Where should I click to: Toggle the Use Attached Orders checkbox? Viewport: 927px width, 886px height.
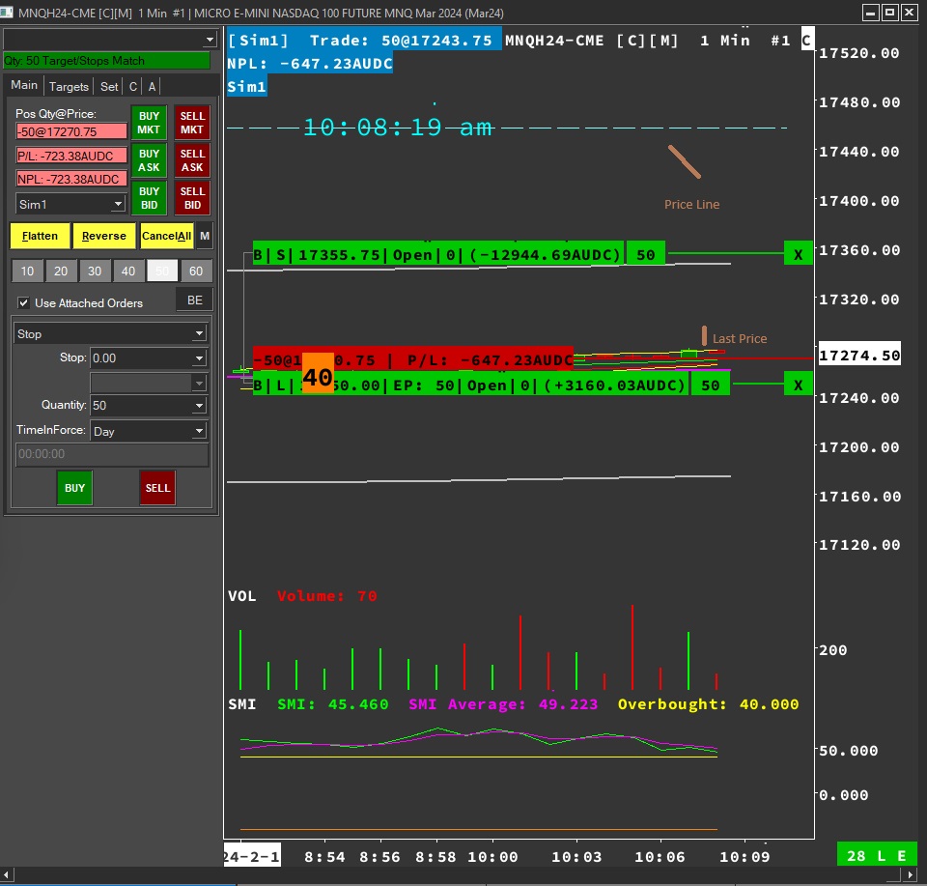(24, 302)
